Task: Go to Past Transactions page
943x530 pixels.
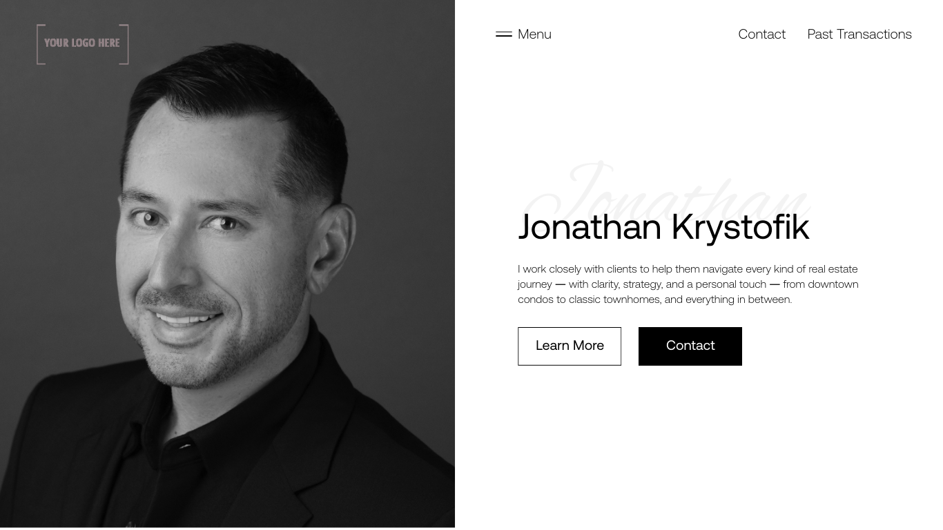Action: pos(859,34)
